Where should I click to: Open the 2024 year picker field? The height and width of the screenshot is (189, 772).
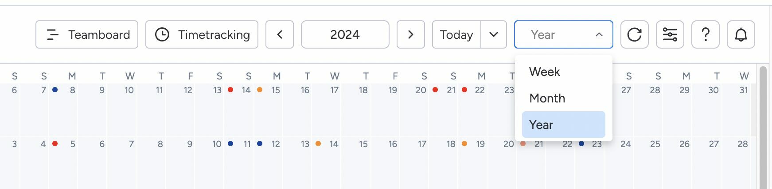345,34
